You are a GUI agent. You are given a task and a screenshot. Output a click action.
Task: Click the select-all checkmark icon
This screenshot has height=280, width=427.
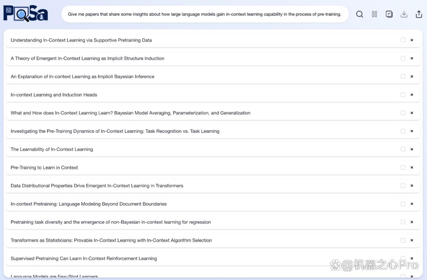click(389, 14)
